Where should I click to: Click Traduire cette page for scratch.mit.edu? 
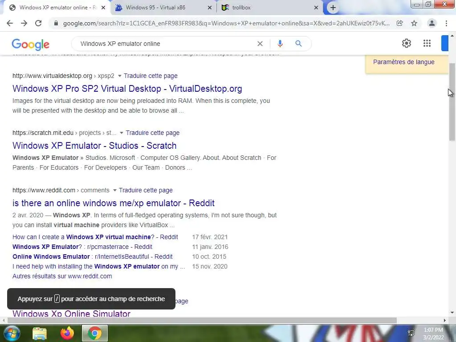pos(153,133)
